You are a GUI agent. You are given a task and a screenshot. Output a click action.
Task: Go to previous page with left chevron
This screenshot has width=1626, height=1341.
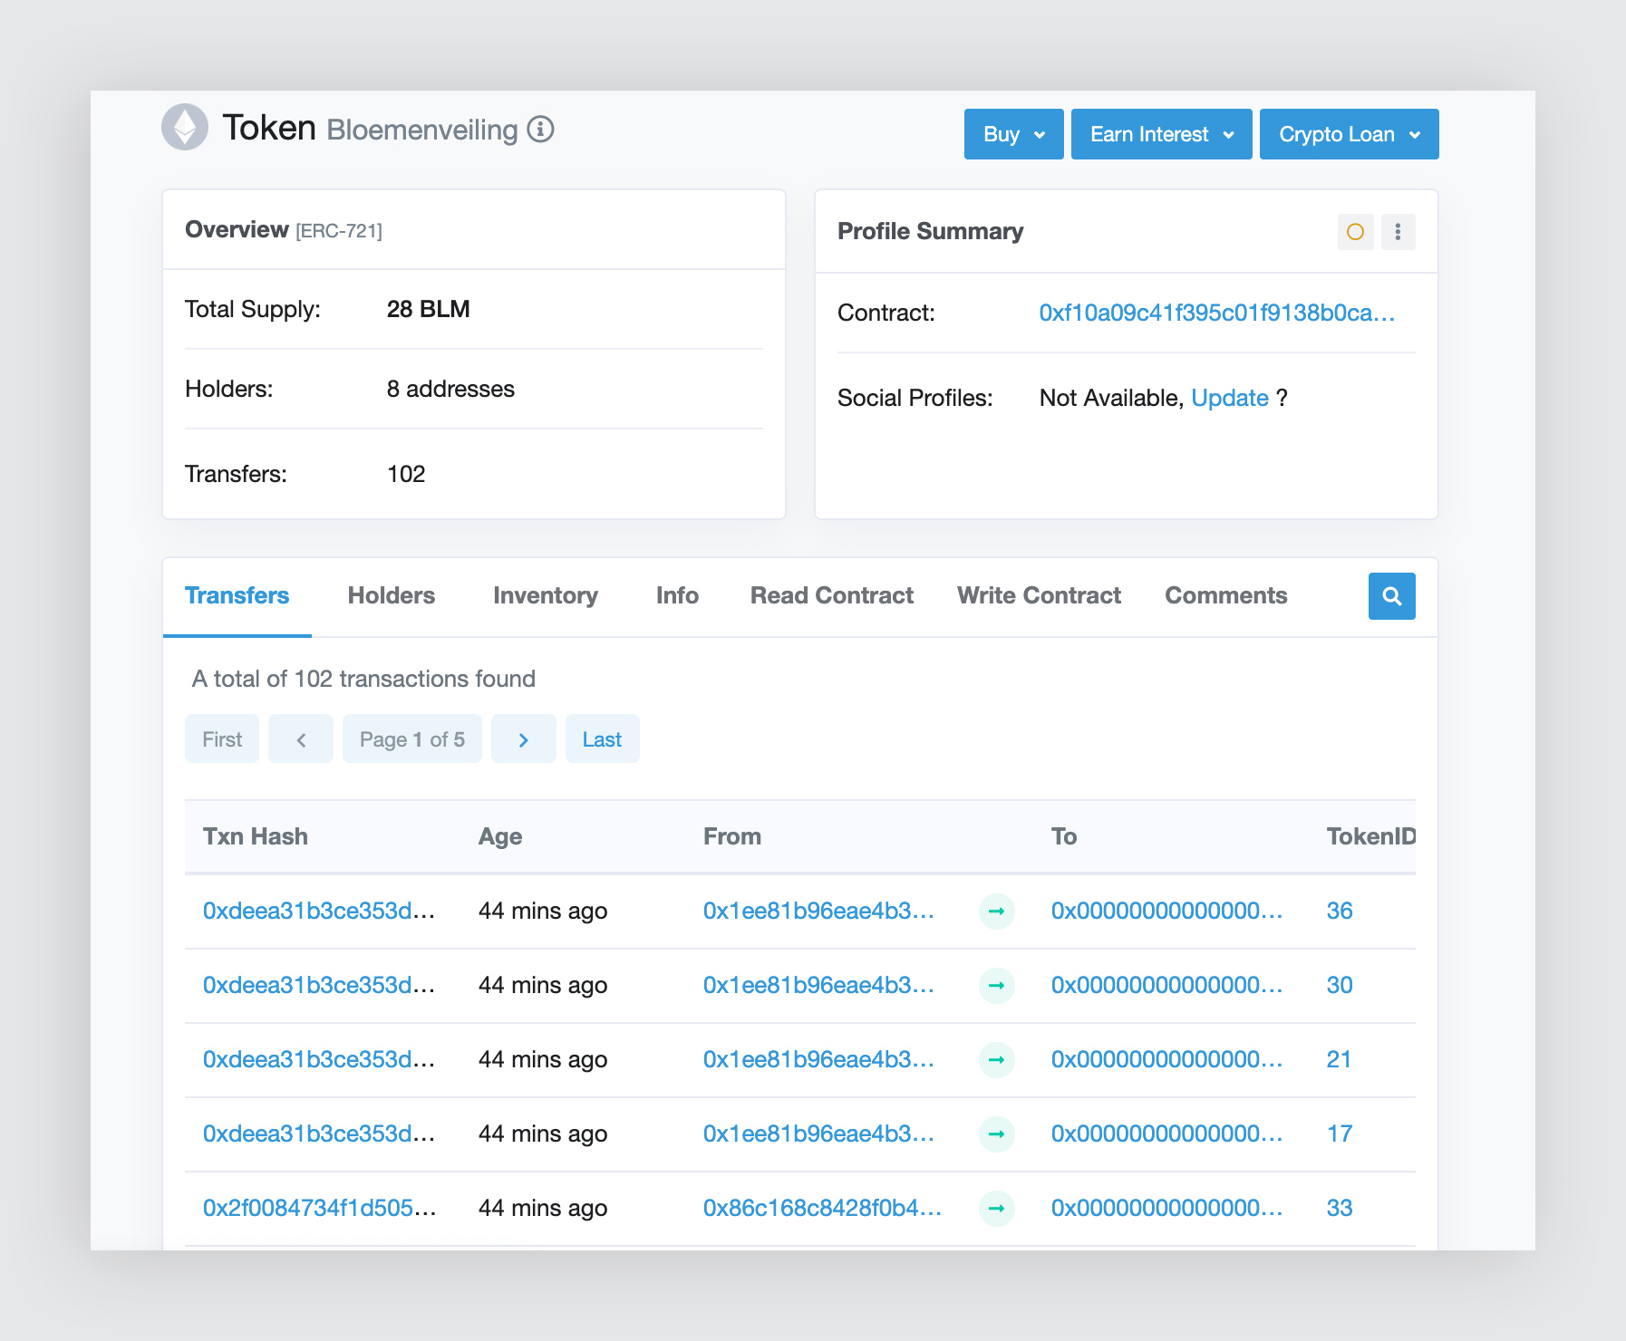(x=301, y=739)
